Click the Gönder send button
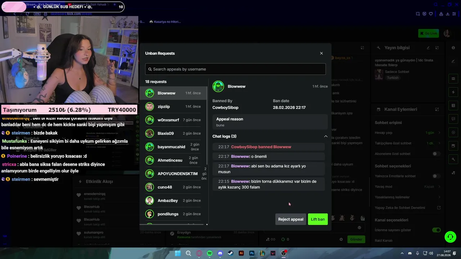 pyautogui.click(x=356, y=239)
